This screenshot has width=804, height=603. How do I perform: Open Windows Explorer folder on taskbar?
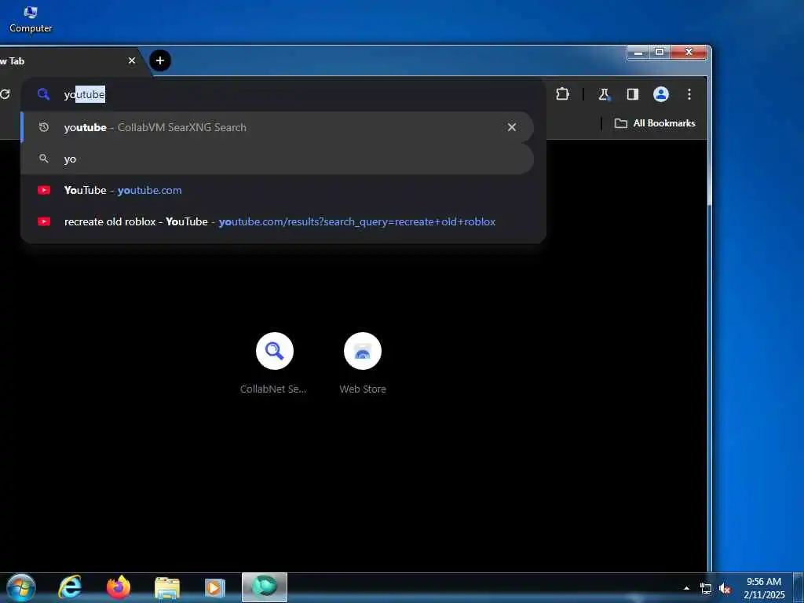tap(167, 587)
